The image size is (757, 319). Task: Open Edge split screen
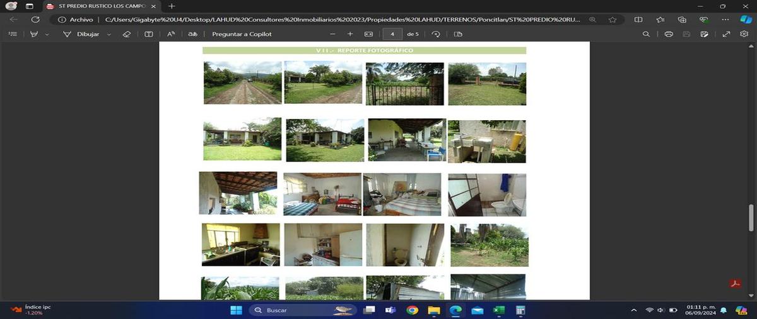[639, 20]
